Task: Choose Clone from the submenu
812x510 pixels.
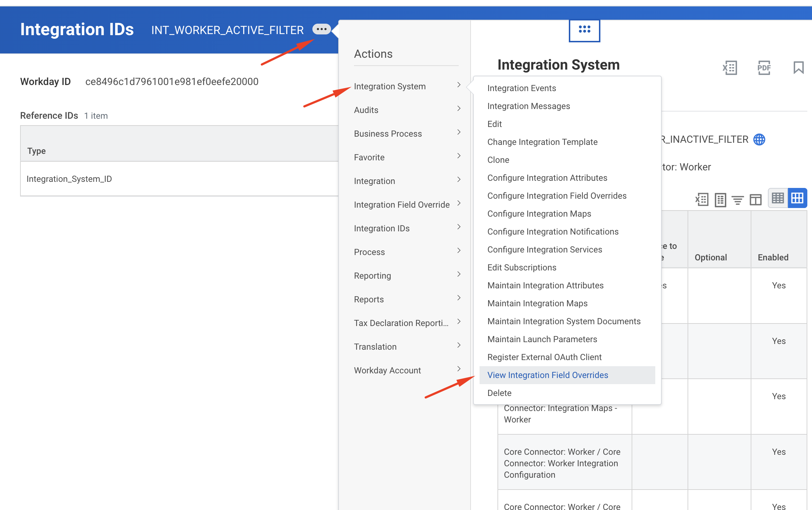Action: point(498,160)
